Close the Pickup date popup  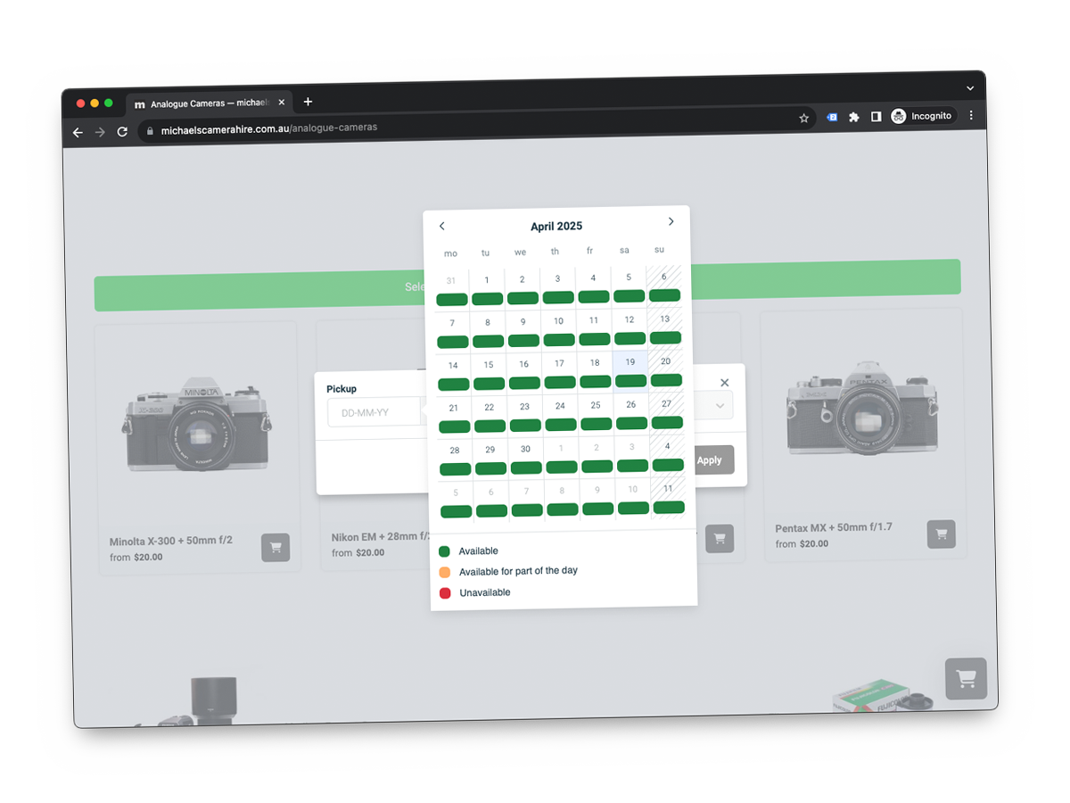pyautogui.click(x=724, y=382)
